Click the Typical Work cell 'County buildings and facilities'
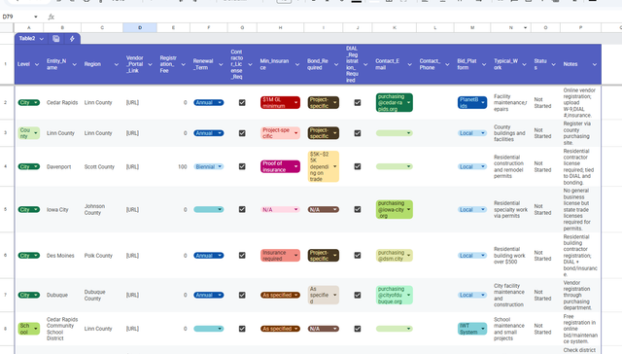622x354 pixels. coord(509,133)
